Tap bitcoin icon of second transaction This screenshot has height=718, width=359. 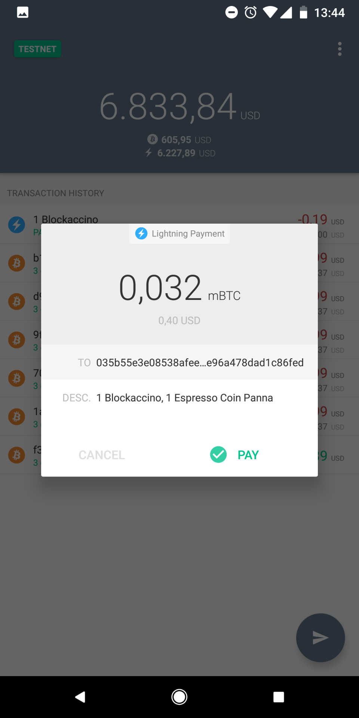point(17,263)
